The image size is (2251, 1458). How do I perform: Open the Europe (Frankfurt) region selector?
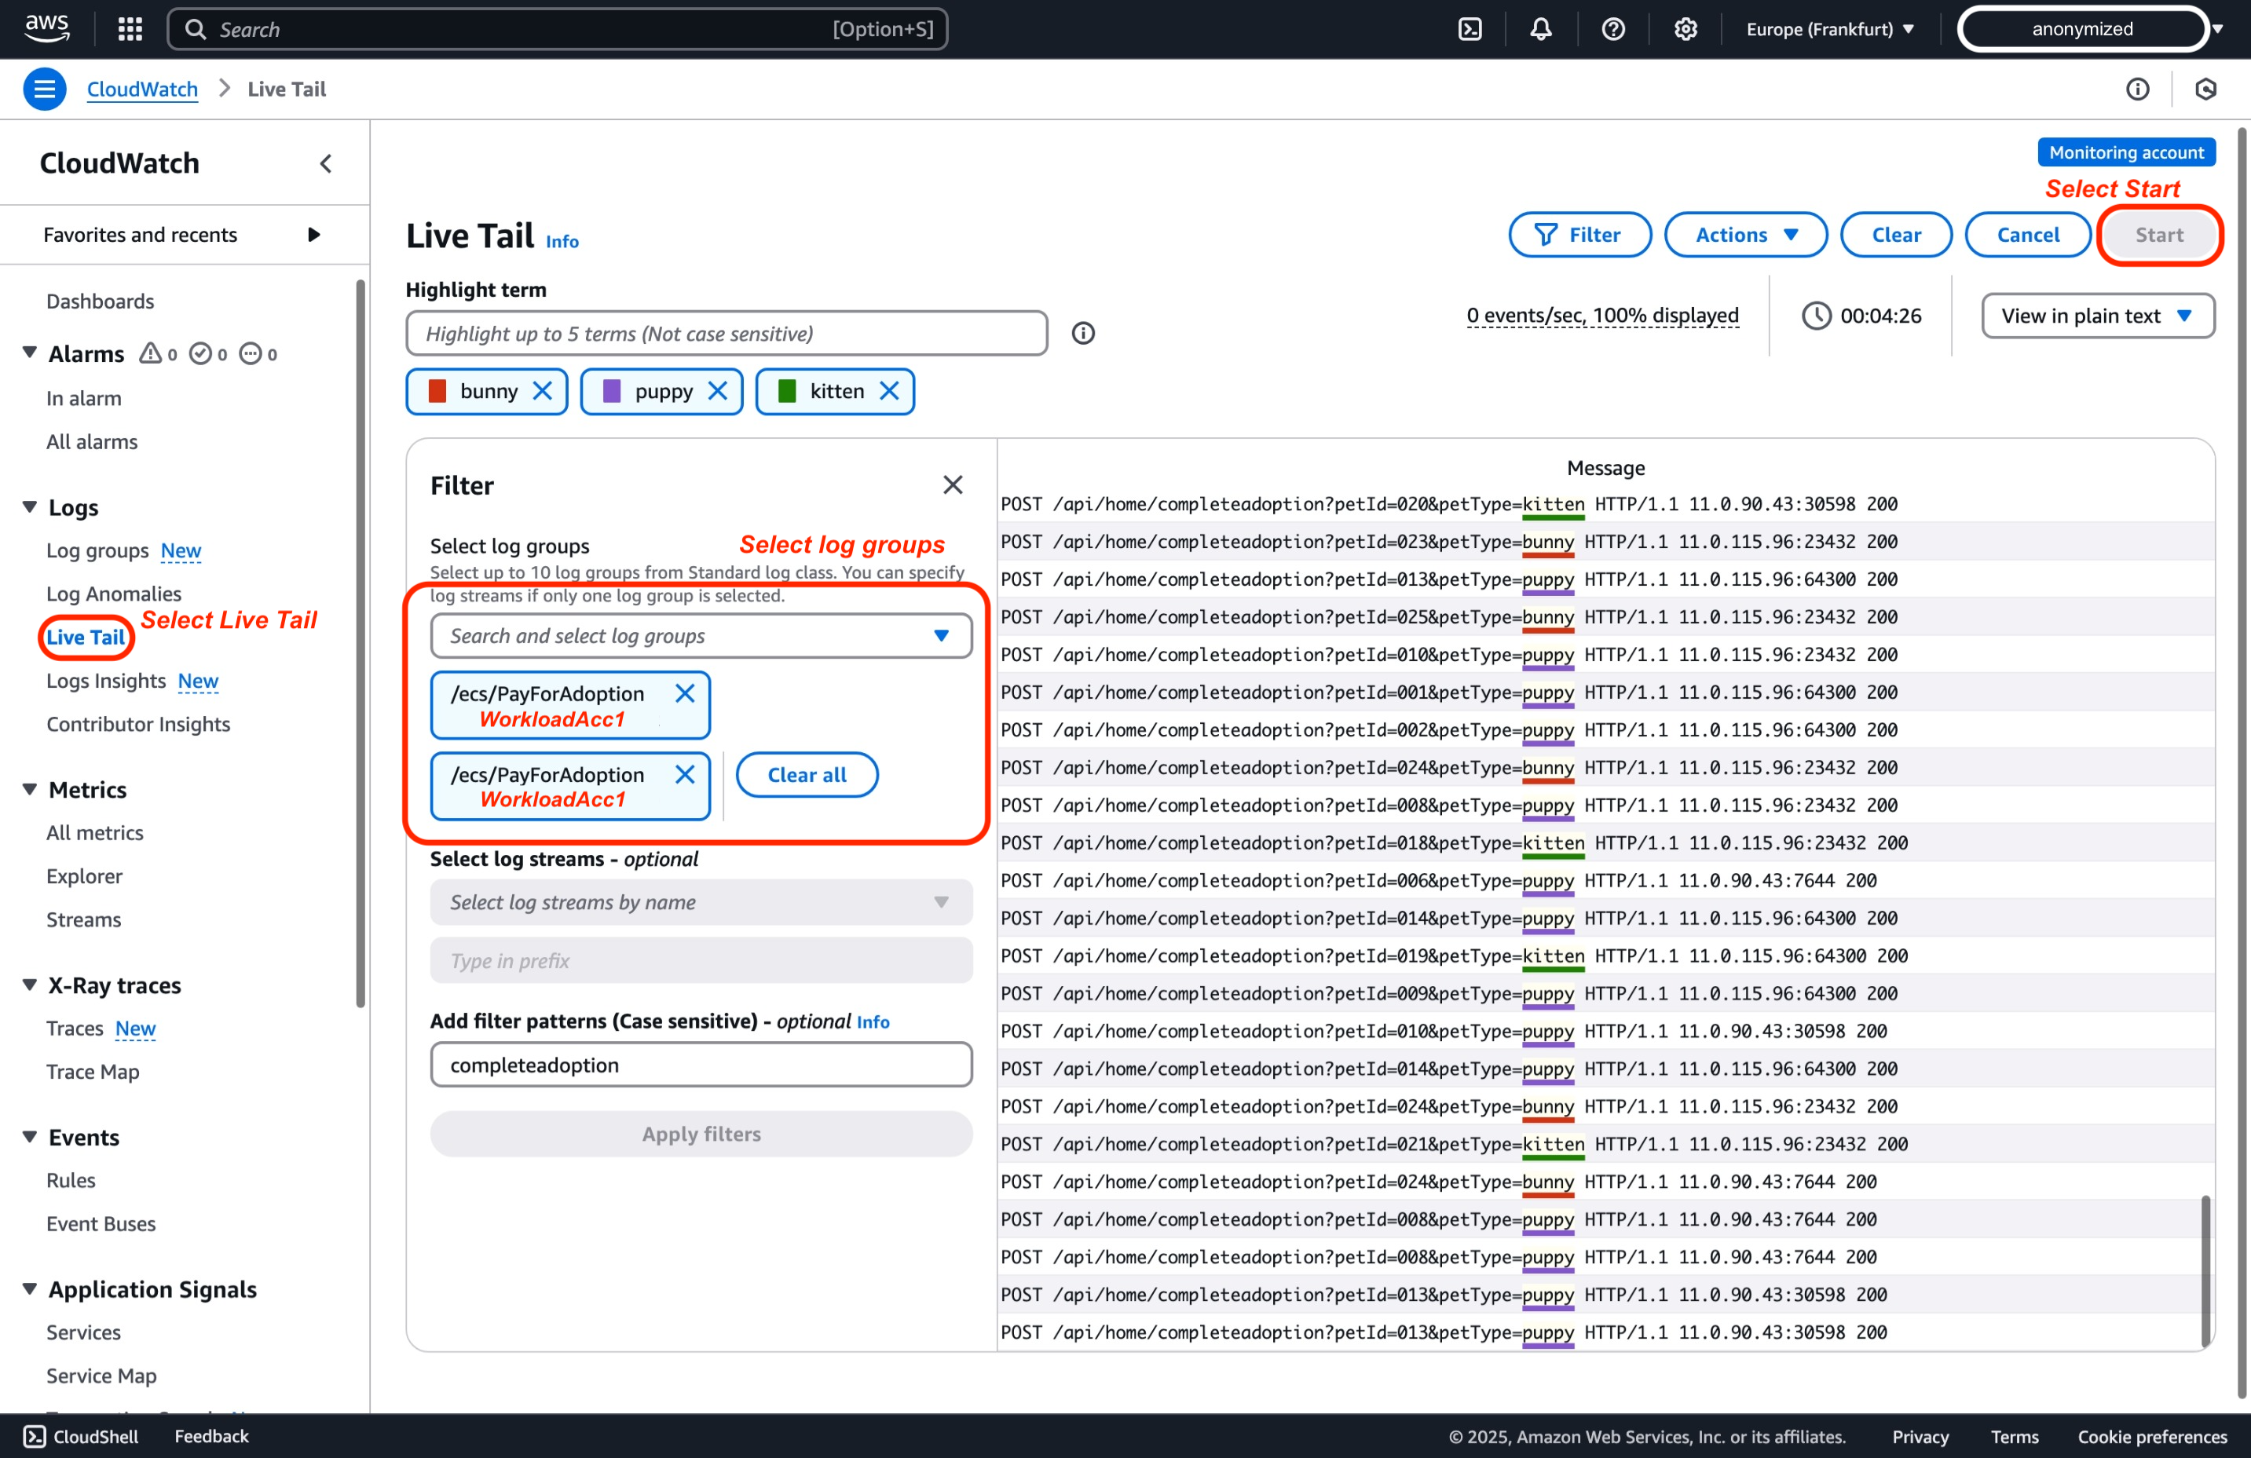click(x=1830, y=29)
